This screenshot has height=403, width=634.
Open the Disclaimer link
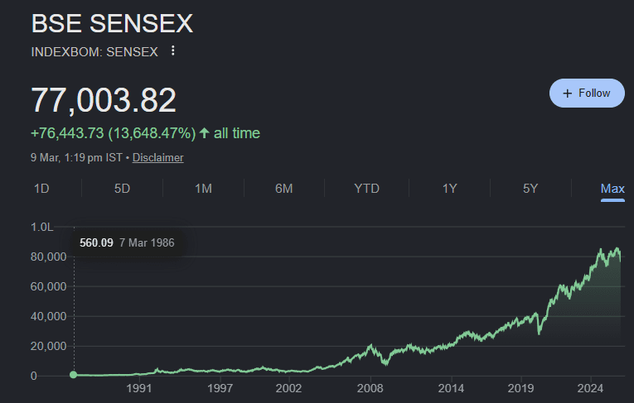[x=157, y=157]
